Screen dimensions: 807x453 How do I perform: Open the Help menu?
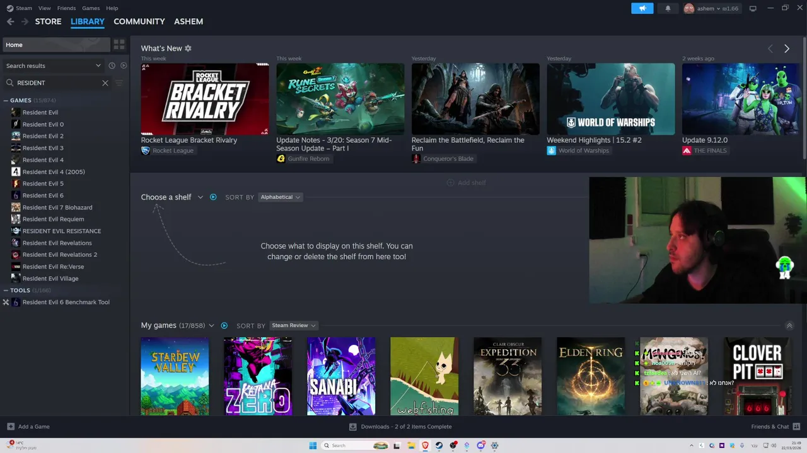coord(112,8)
